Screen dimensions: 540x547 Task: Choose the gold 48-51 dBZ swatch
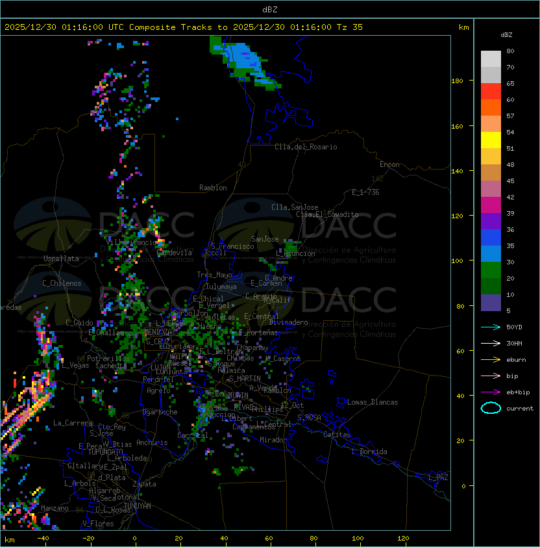point(491,157)
